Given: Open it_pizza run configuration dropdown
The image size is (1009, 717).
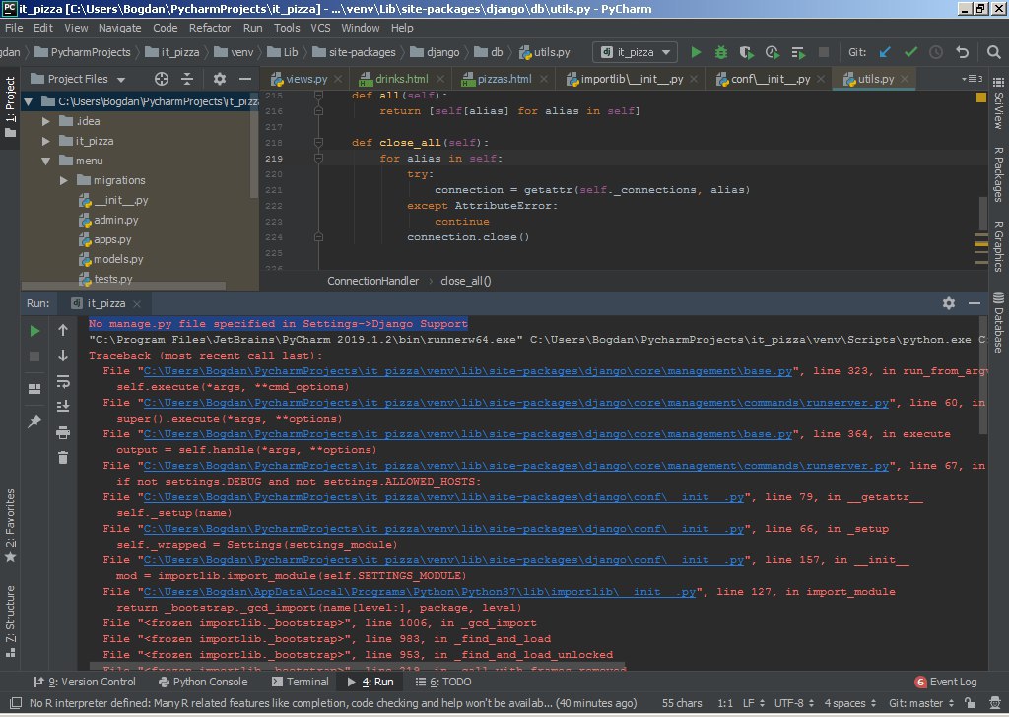Looking at the screenshot, I should click(x=635, y=53).
